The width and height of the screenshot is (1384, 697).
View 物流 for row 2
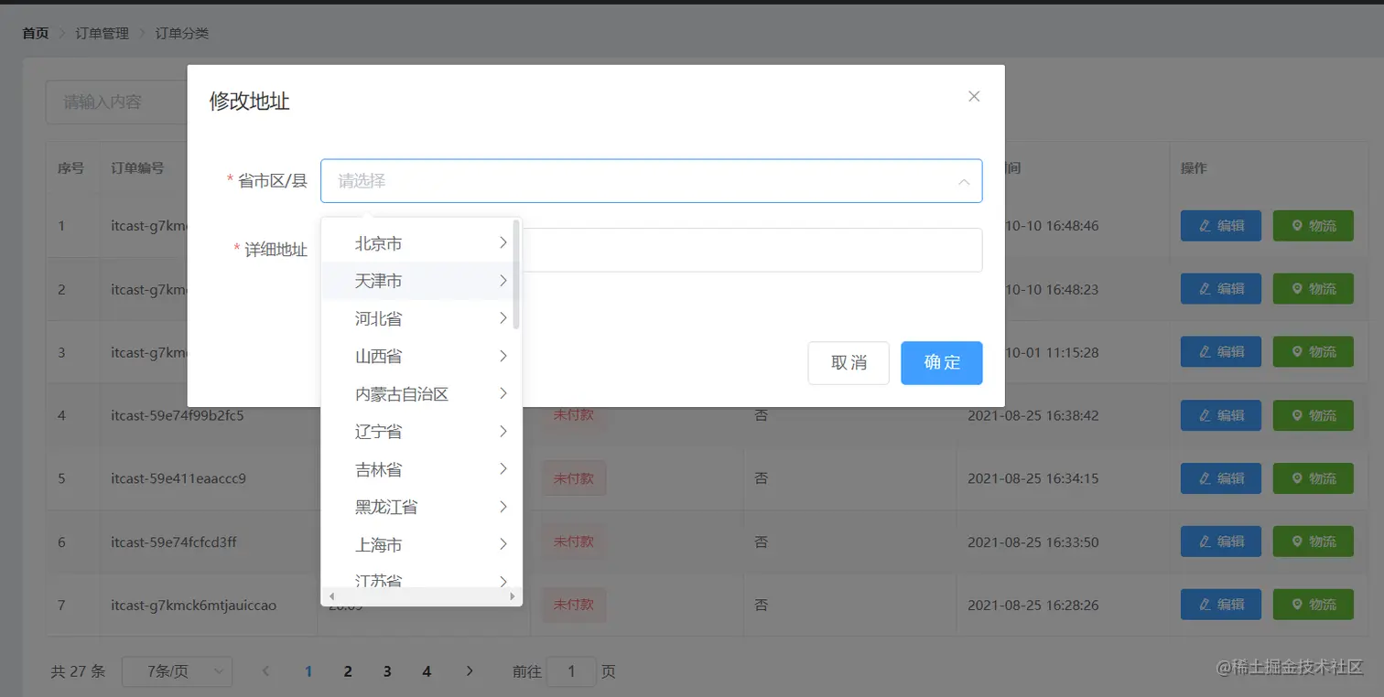click(x=1313, y=289)
